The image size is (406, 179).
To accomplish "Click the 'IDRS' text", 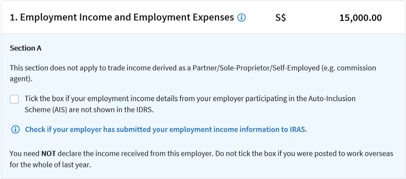I will coord(144,109).
